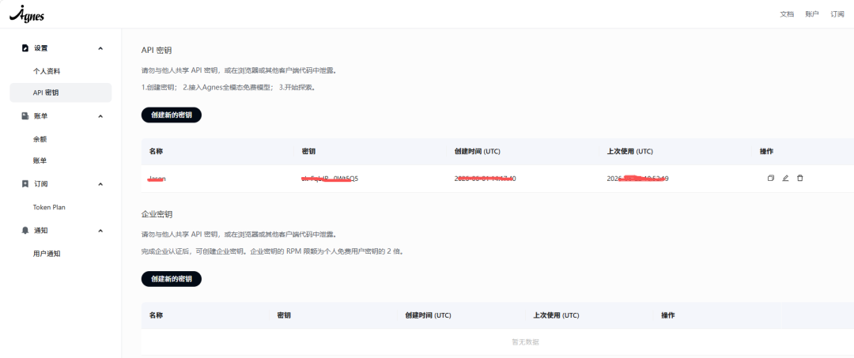This screenshot has height=358, width=854.
Task: Open 个人资料 in the sidebar
Action: click(x=47, y=71)
